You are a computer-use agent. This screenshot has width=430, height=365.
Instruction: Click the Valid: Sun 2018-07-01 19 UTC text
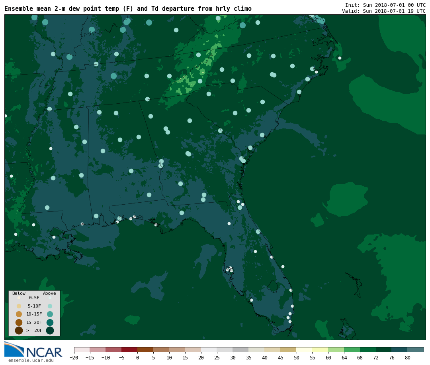click(384, 11)
